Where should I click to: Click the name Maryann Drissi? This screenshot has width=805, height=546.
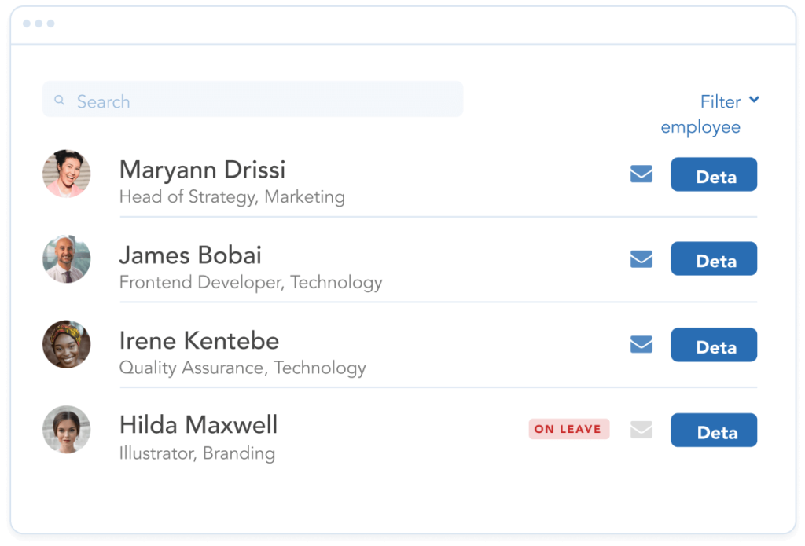[x=202, y=169]
